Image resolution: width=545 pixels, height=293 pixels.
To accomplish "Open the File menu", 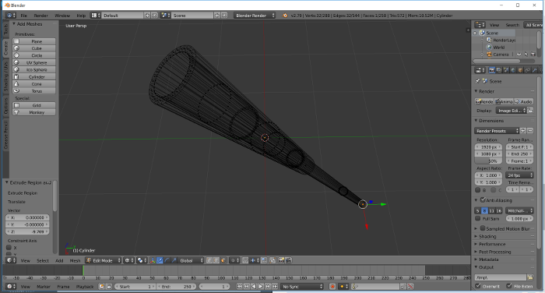I will (x=23, y=16).
